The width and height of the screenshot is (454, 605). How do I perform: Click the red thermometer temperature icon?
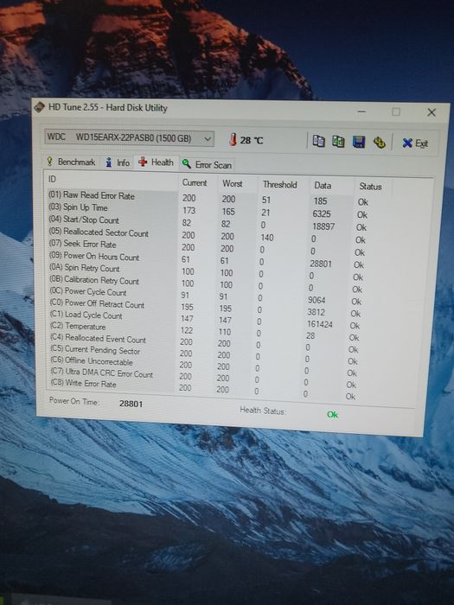pos(233,139)
